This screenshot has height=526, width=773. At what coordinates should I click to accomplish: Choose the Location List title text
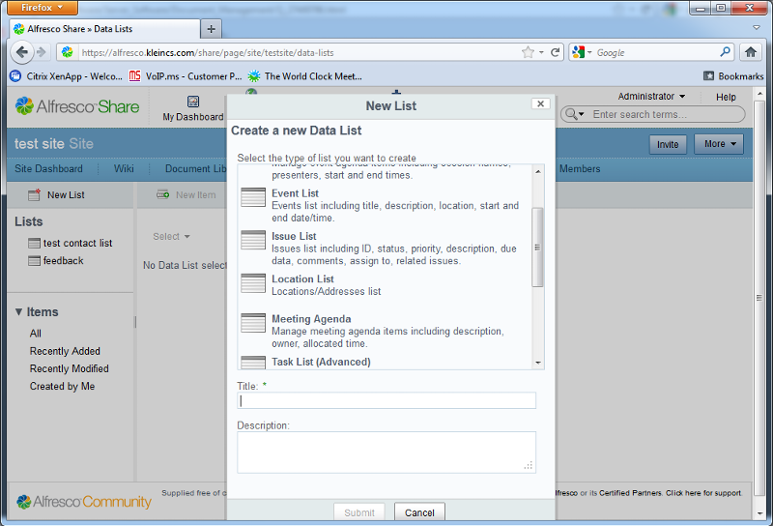pos(302,279)
